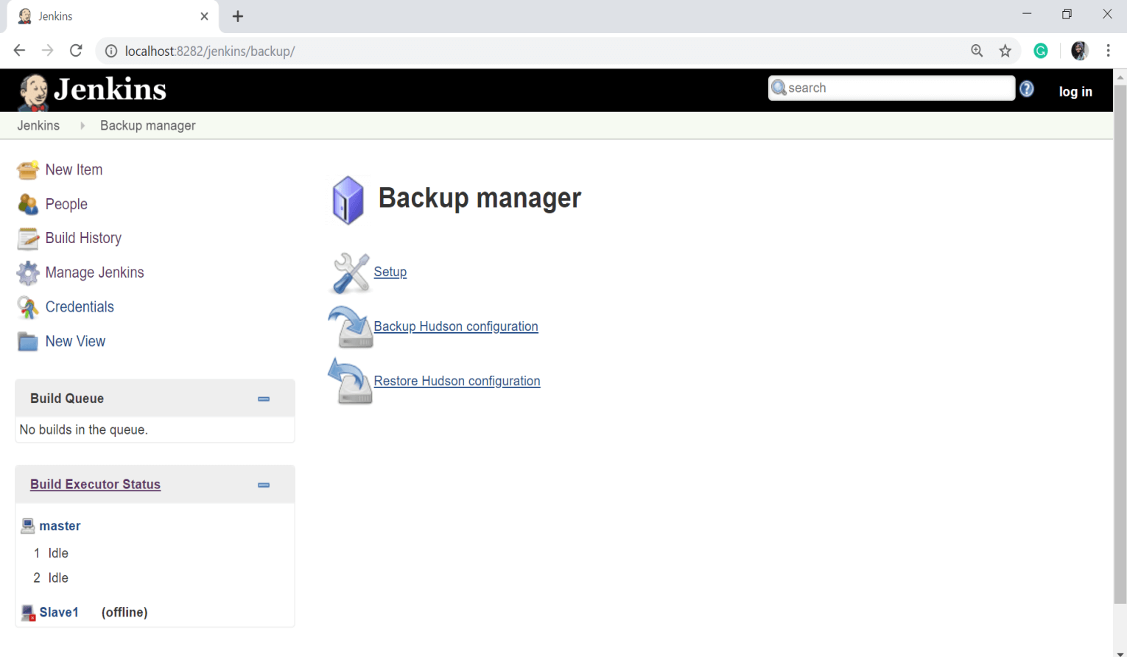
Task: Click the Backup Hudson configuration drive icon
Action: click(351, 327)
